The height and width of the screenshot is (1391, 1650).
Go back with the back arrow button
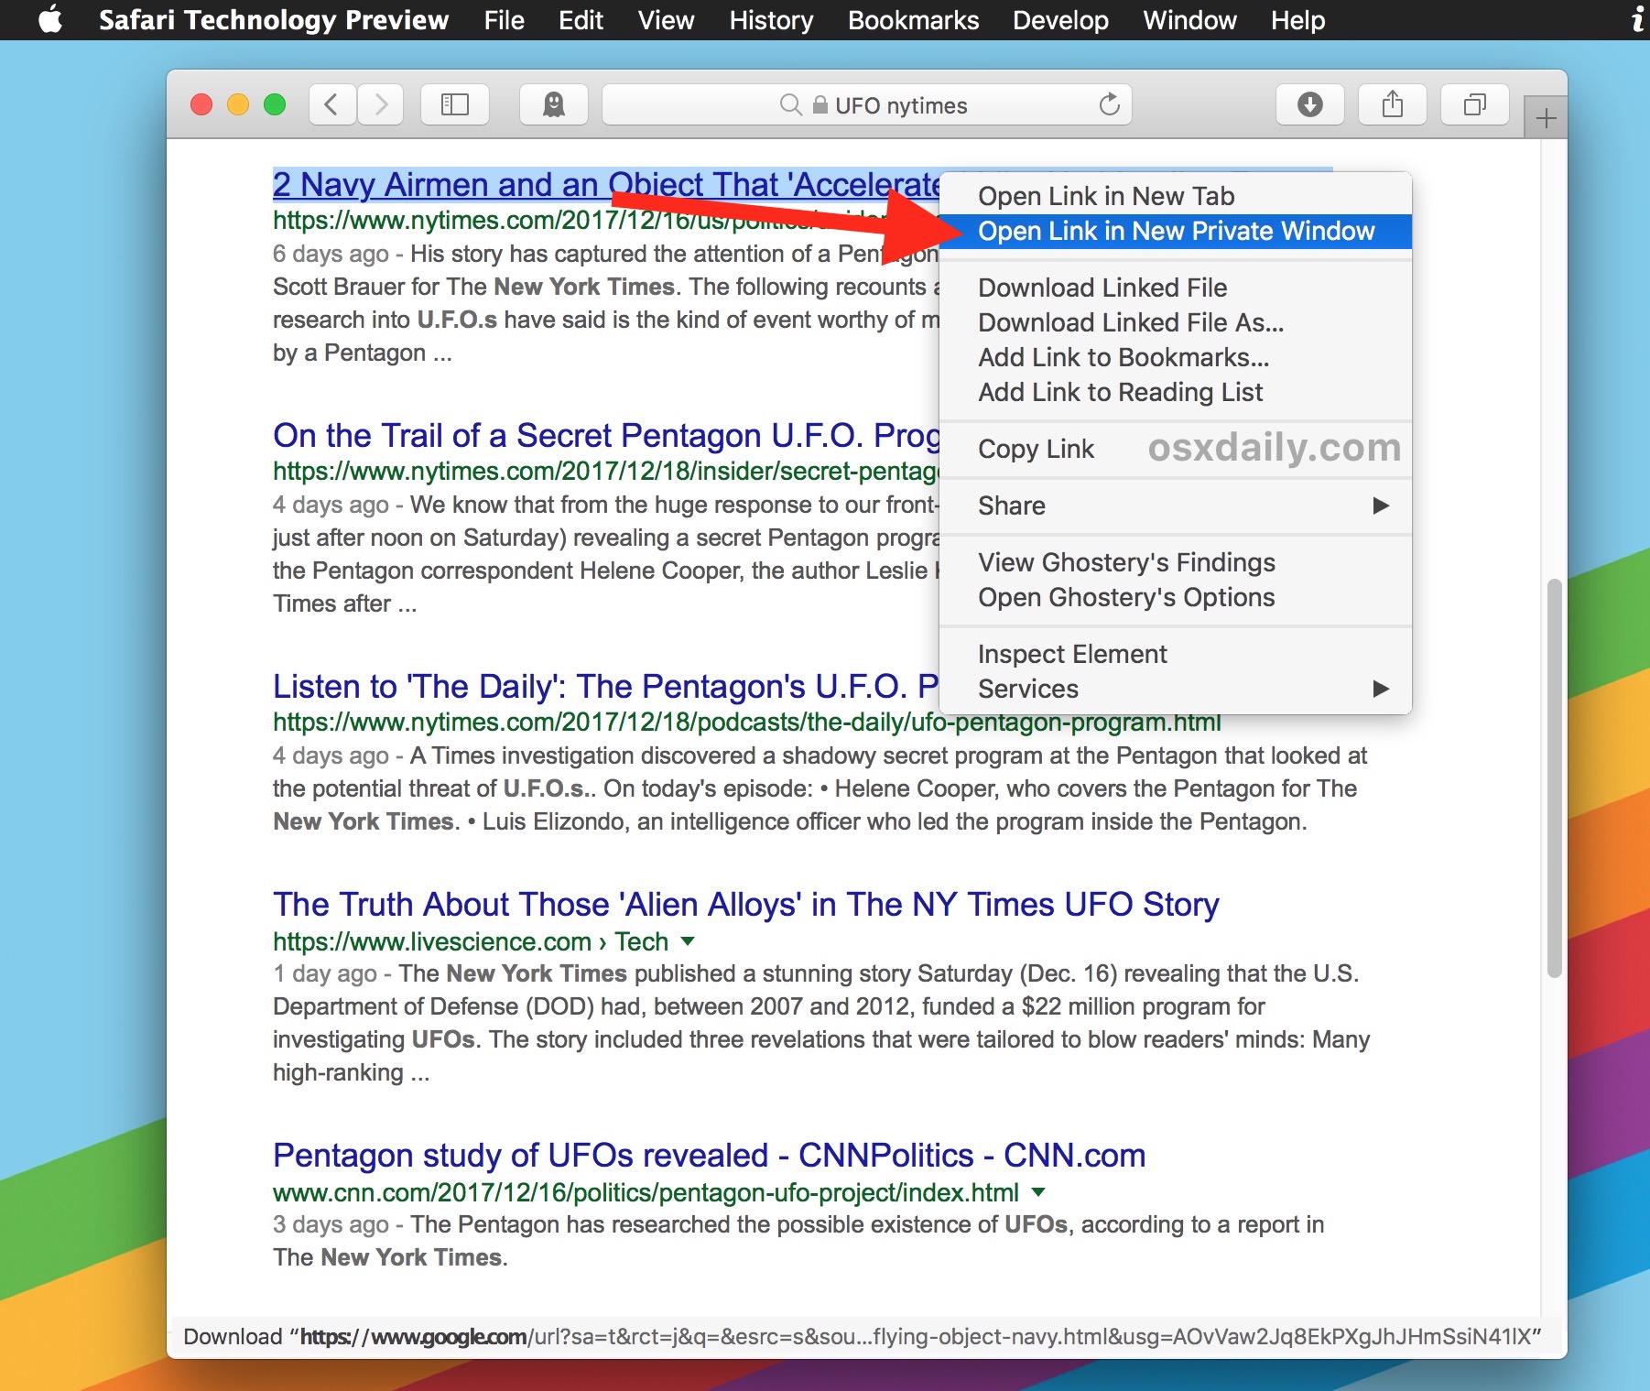[332, 104]
